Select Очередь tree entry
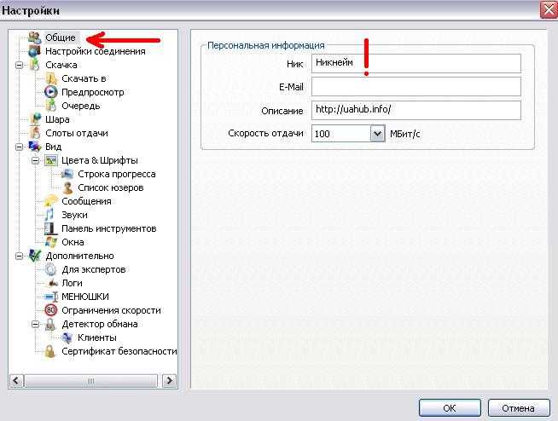Screen dimensions: 558x421 click(81, 106)
